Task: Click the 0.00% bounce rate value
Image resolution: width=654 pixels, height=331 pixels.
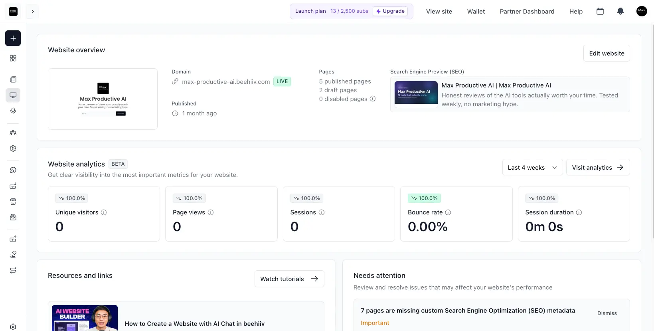Action: 428,227
